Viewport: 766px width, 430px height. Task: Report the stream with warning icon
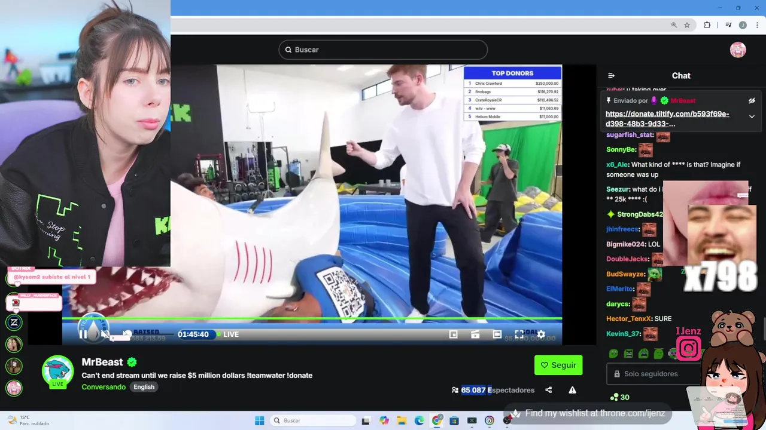[572, 390]
